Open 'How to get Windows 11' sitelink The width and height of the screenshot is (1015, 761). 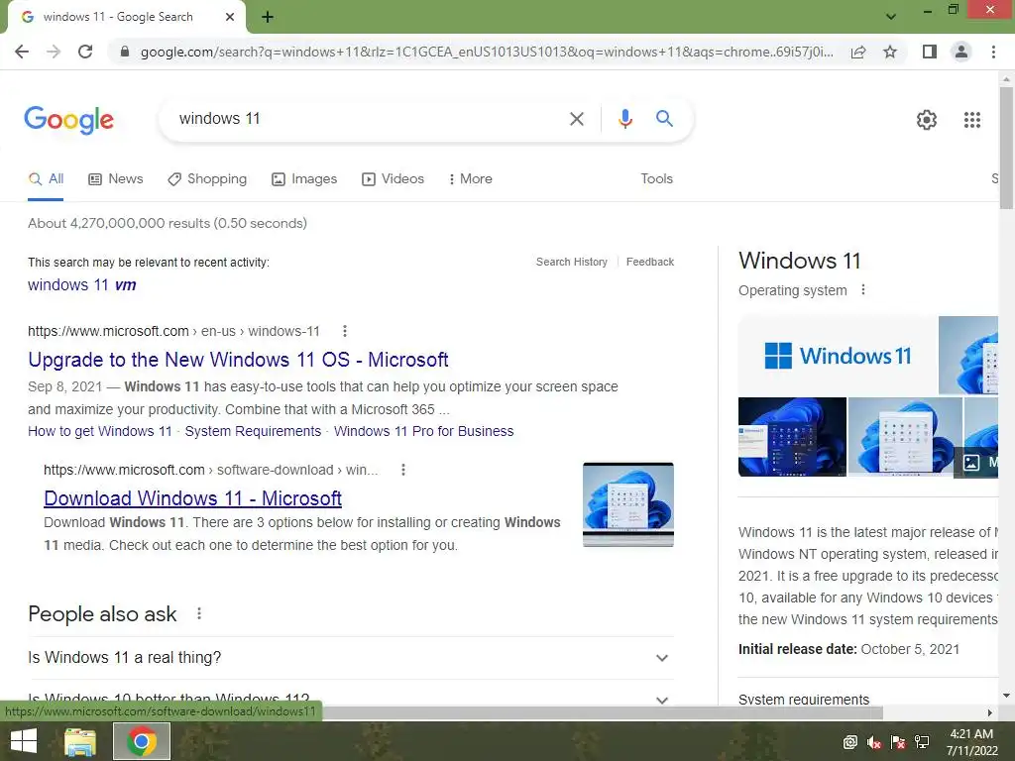coord(100,432)
